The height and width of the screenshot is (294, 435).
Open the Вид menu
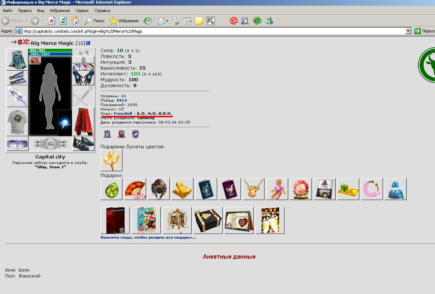point(40,11)
